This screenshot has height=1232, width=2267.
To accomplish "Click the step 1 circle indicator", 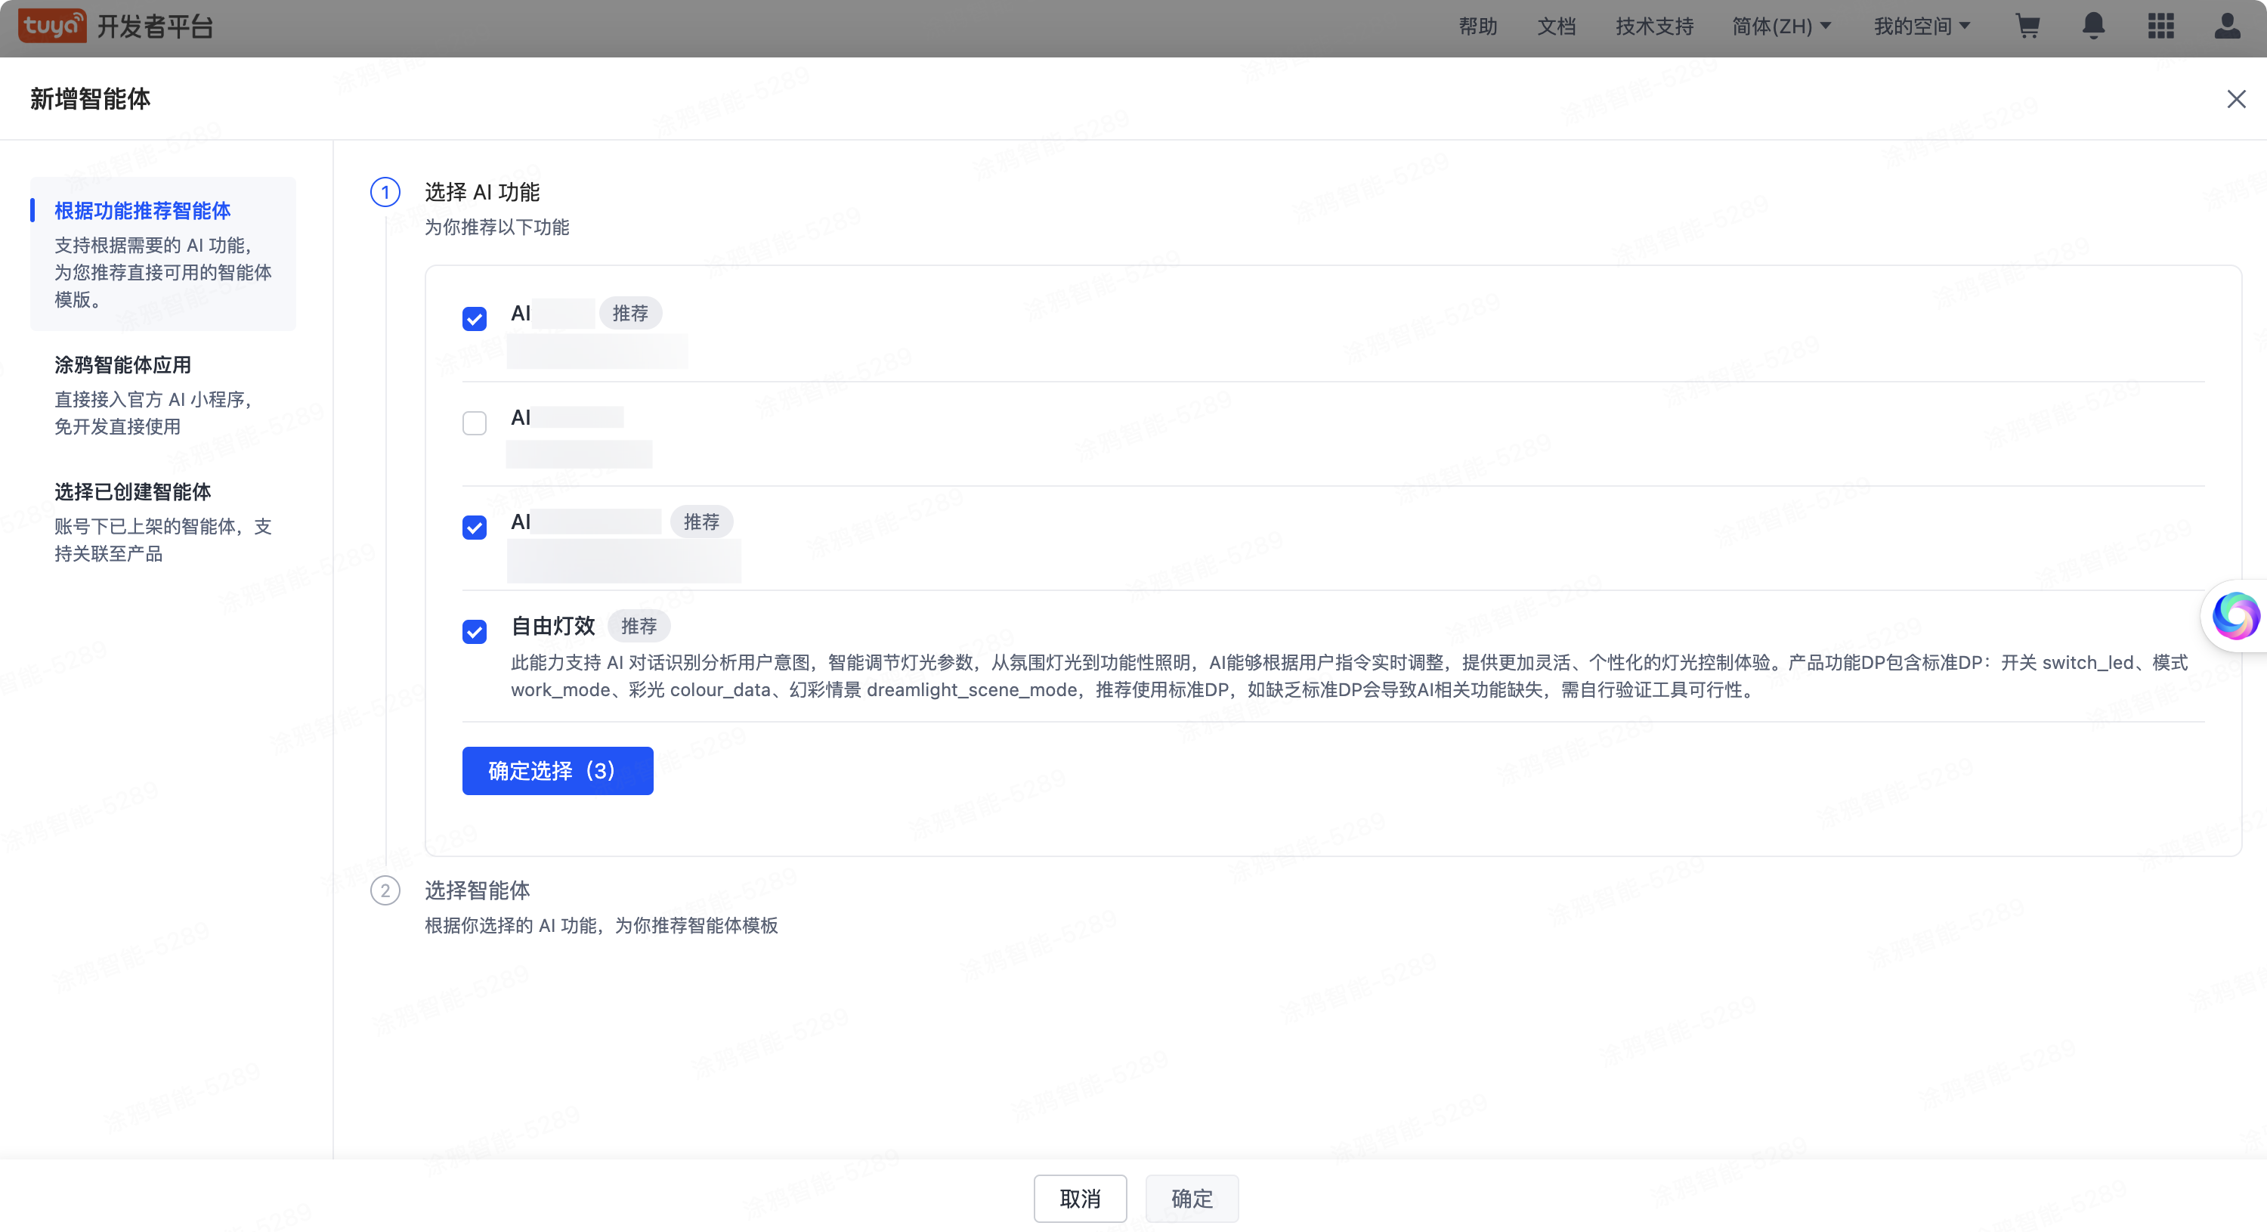I will click(x=385, y=192).
